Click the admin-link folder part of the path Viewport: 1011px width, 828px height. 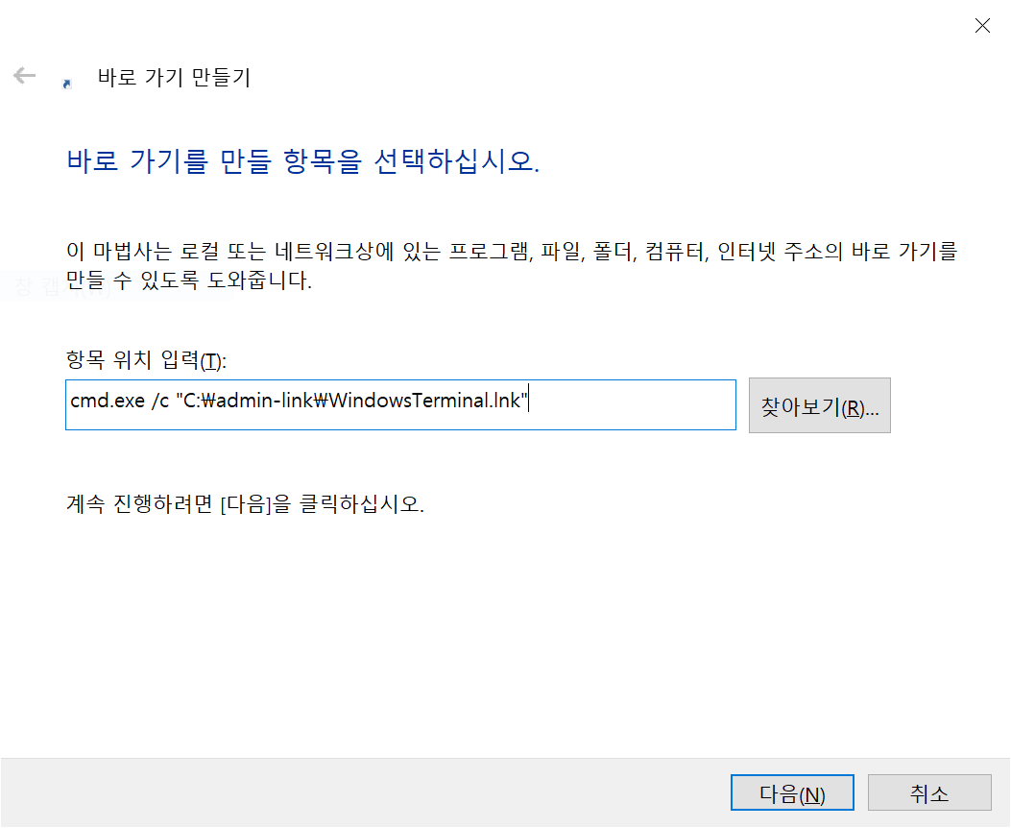tap(269, 401)
